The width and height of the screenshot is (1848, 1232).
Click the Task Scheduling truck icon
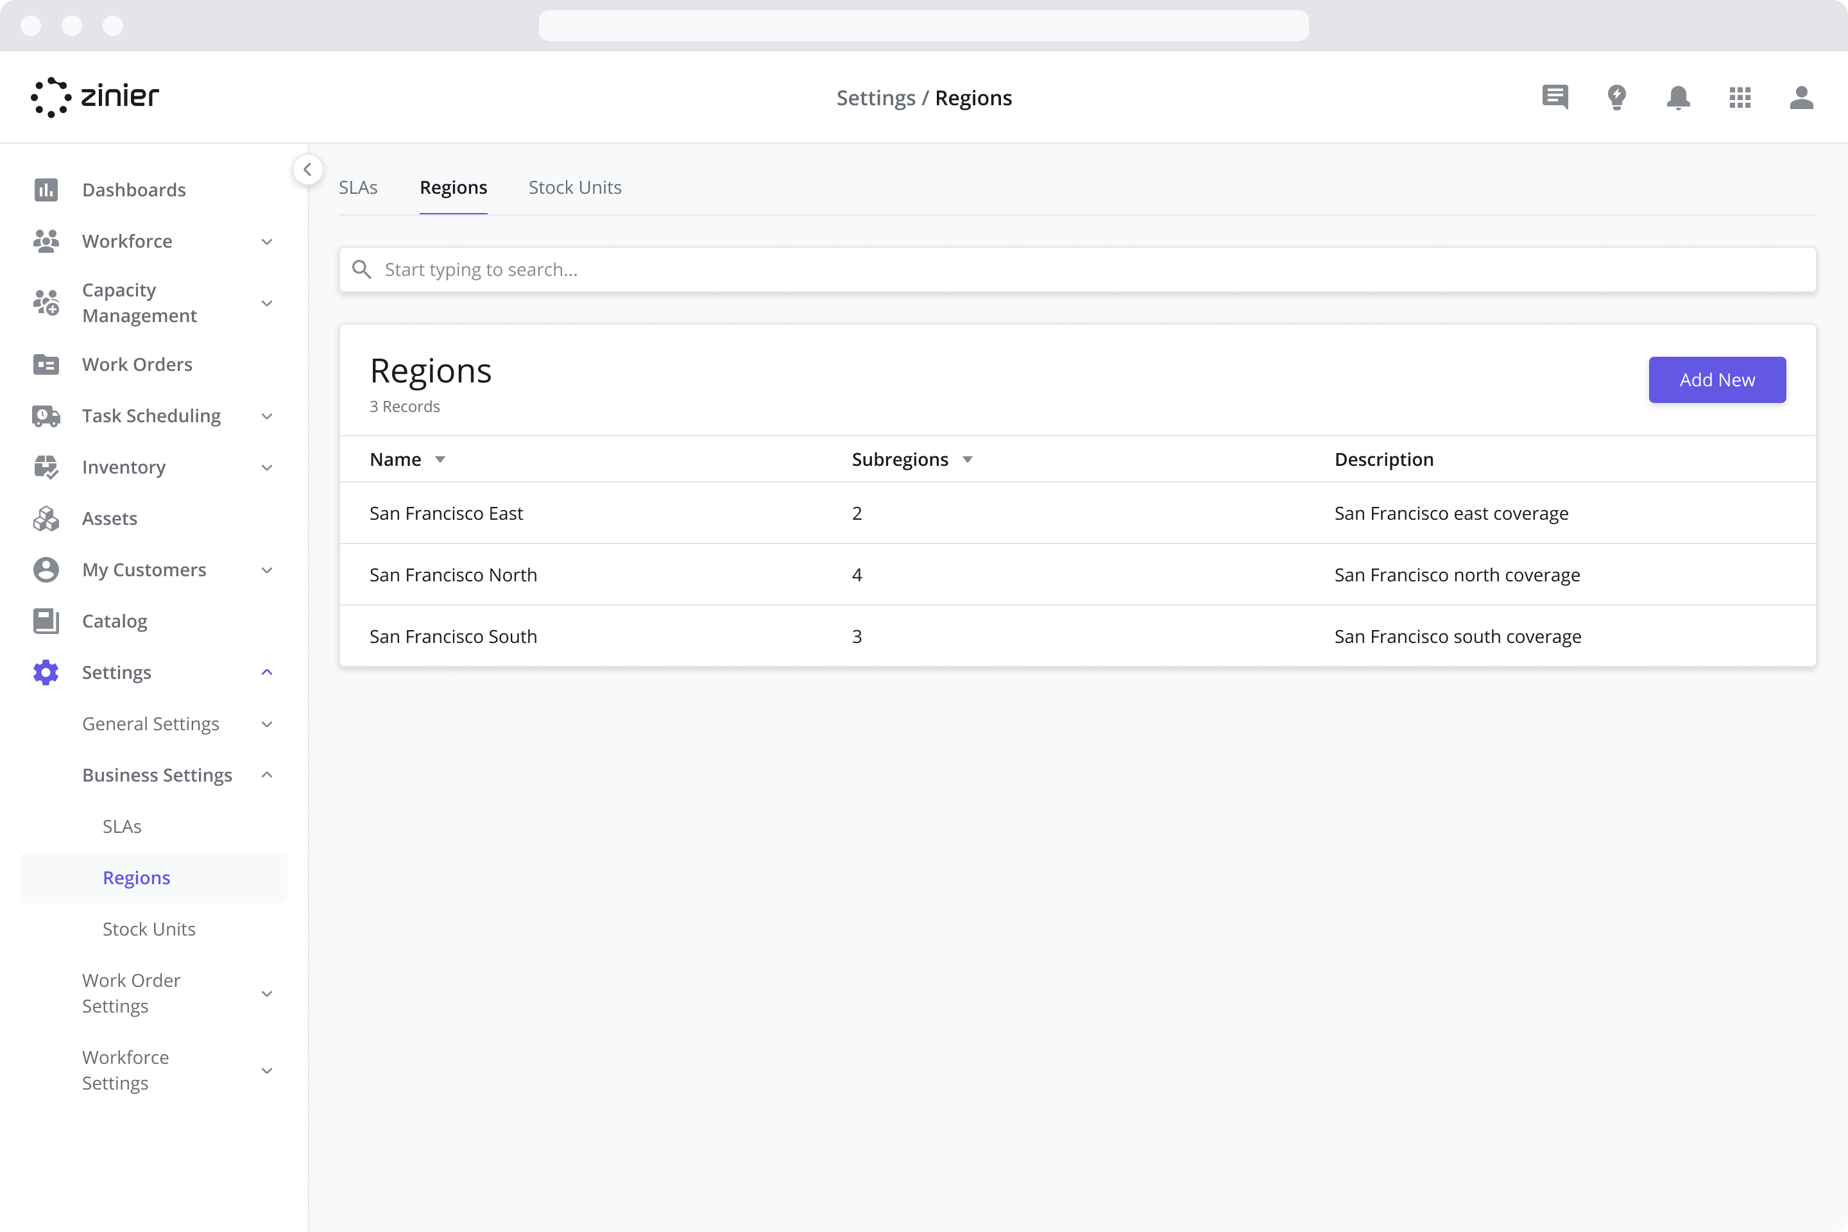[x=46, y=416]
